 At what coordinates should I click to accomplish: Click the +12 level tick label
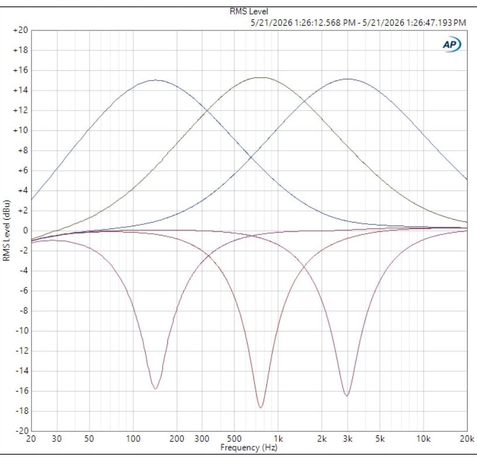point(20,110)
